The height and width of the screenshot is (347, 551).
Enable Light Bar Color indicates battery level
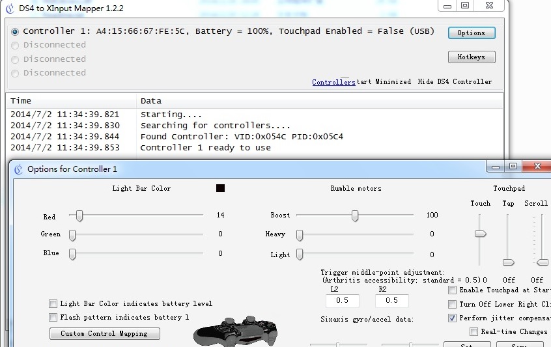pyautogui.click(x=53, y=303)
